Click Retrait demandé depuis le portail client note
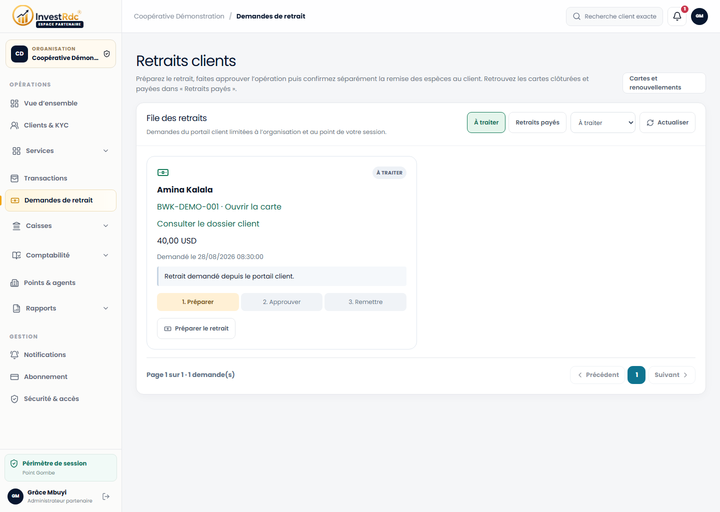Viewport: 720px width, 512px height. click(x=281, y=276)
